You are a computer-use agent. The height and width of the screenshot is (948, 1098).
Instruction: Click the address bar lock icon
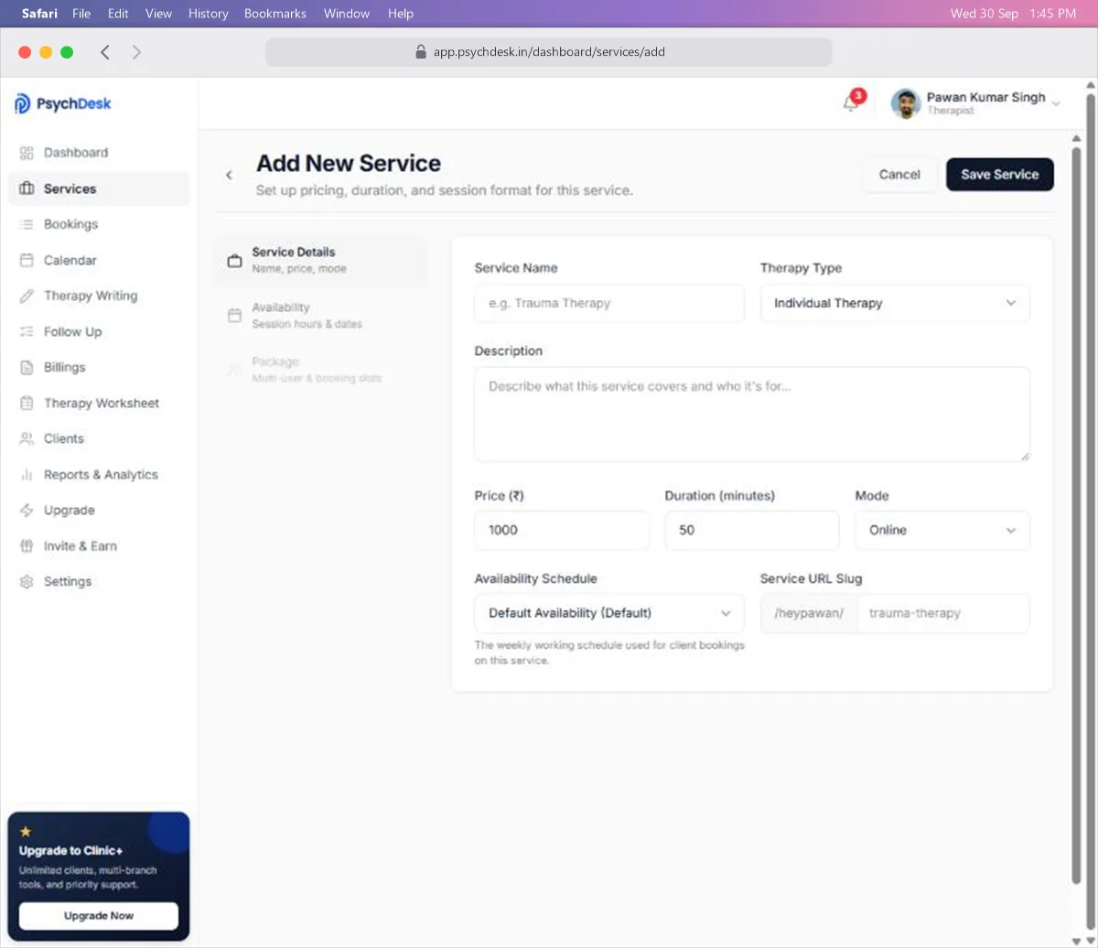pyautogui.click(x=421, y=52)
